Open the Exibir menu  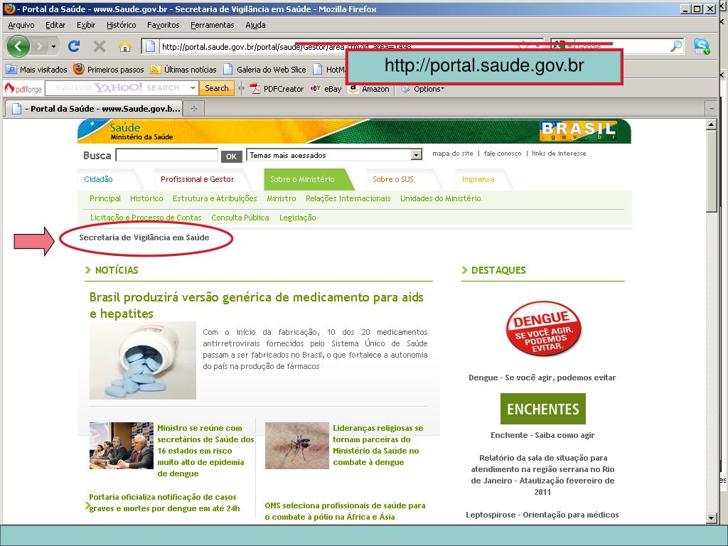(86, 25)
